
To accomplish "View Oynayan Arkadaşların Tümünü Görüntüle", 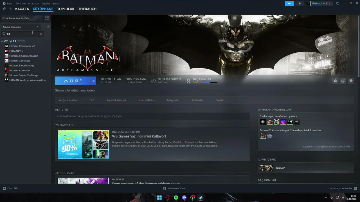I will tap(327, 146).
